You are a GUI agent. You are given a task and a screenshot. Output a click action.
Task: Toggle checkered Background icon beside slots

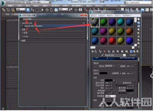point(138,26)
